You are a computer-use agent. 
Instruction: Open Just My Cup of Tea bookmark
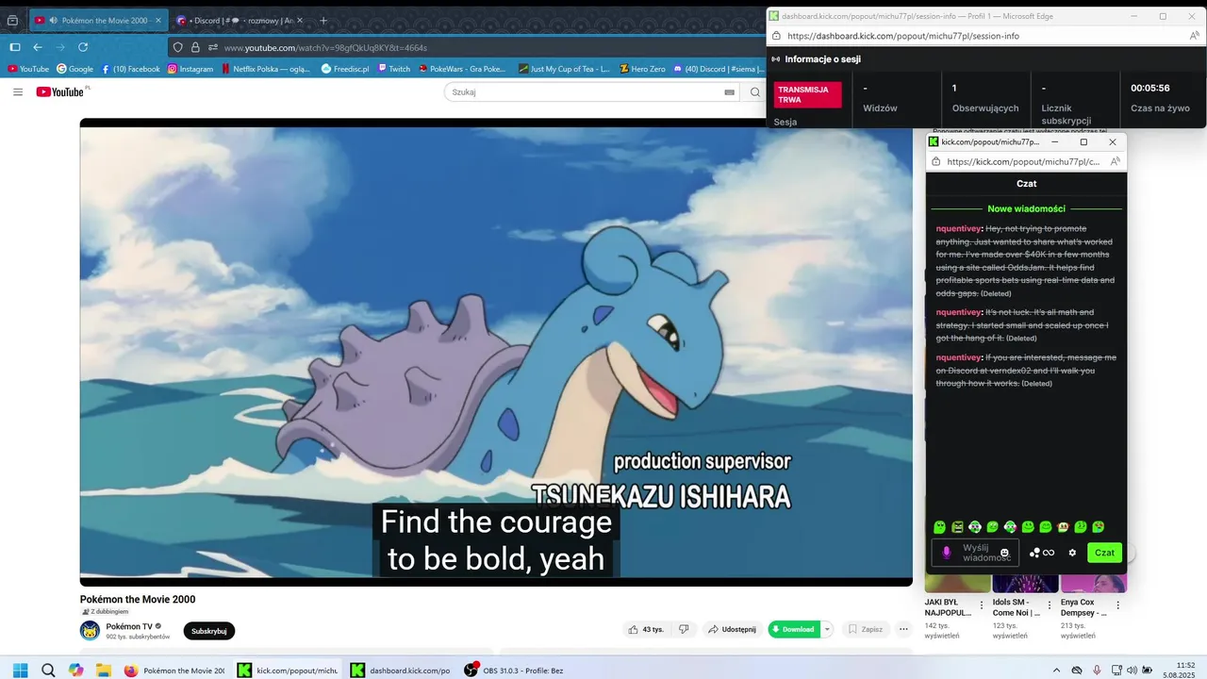pos(565,69)
